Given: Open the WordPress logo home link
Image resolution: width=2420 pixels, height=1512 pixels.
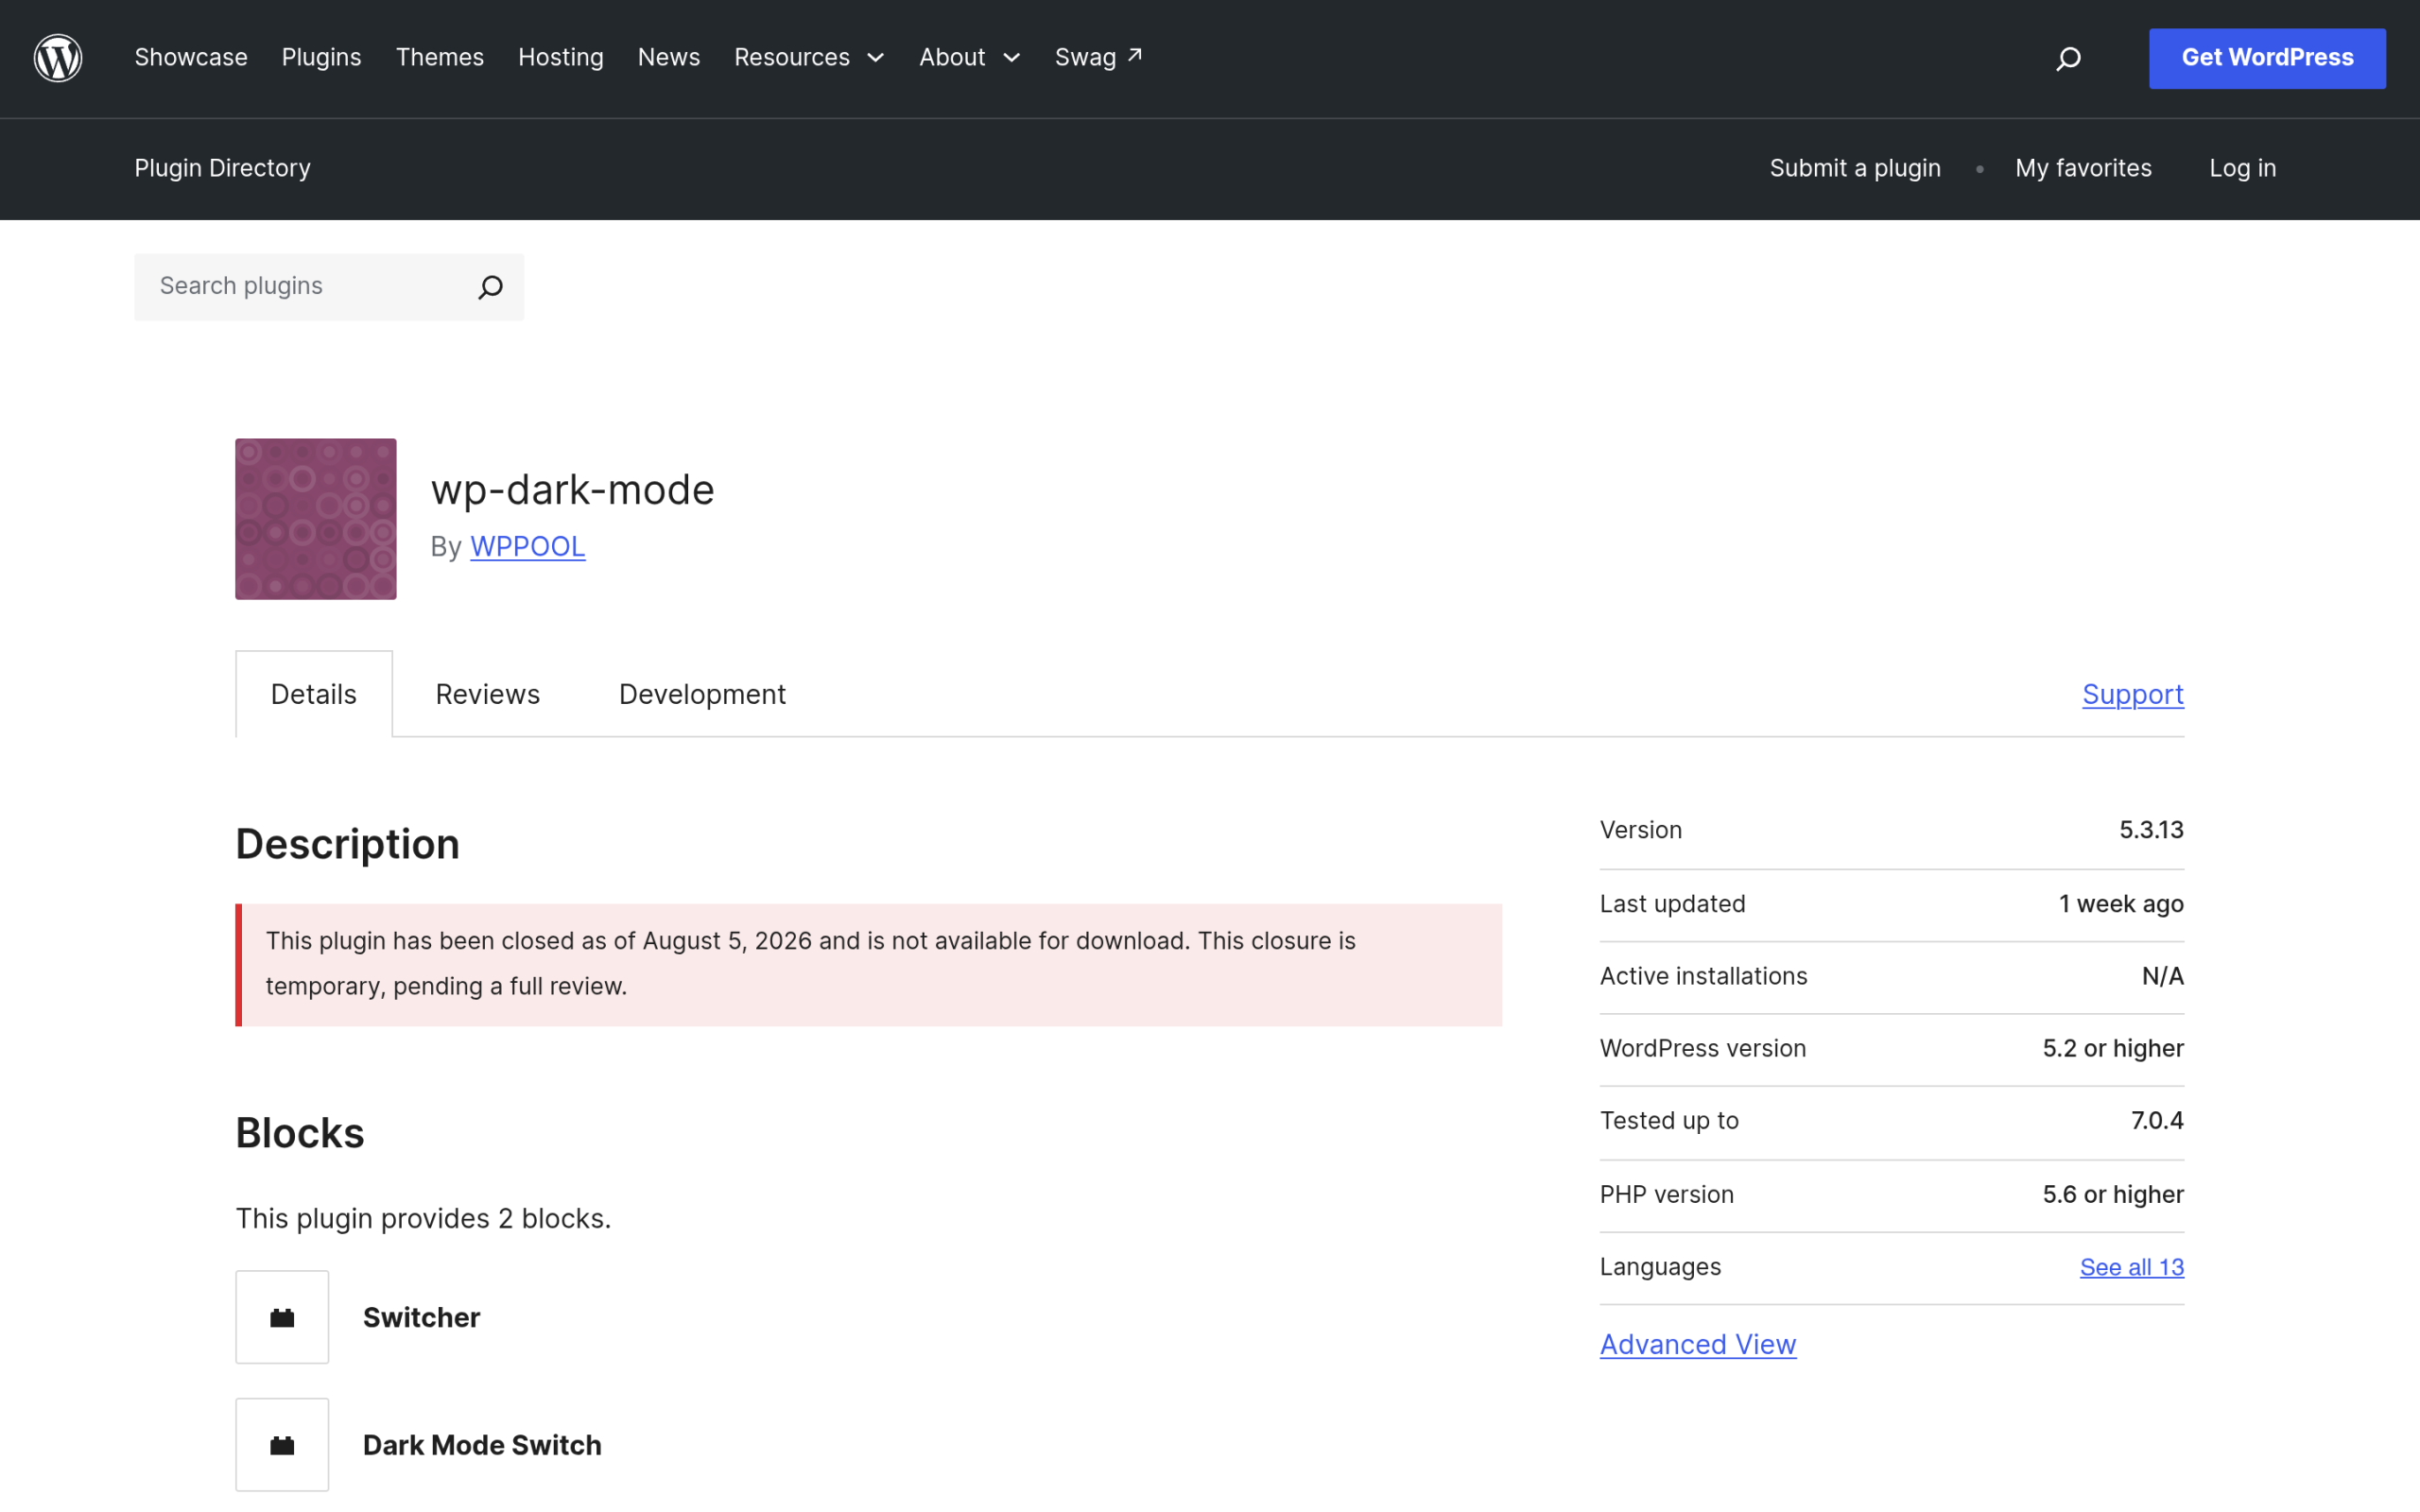Looking at the screenshot, I should [x=58, y=58].
